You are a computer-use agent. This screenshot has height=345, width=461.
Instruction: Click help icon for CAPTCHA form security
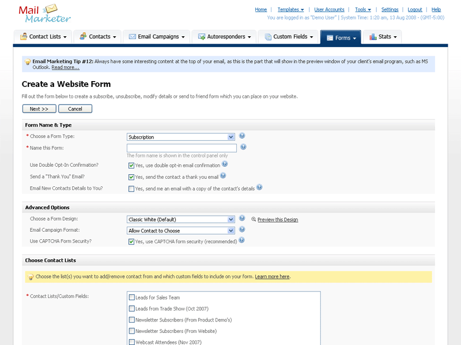click(241, 240)
